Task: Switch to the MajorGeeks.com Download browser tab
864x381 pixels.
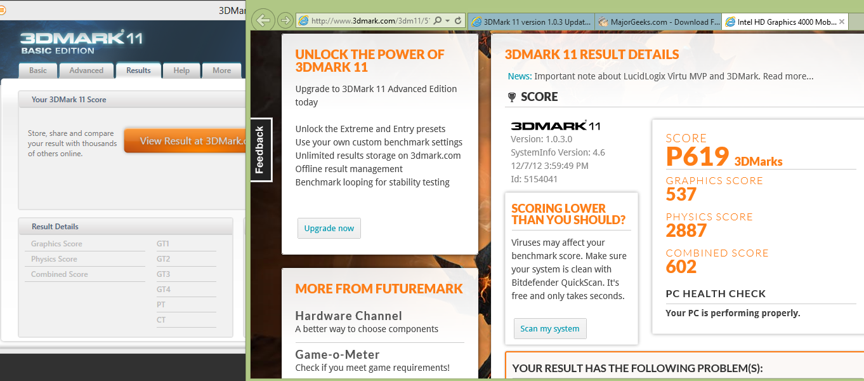Action: 658,22
